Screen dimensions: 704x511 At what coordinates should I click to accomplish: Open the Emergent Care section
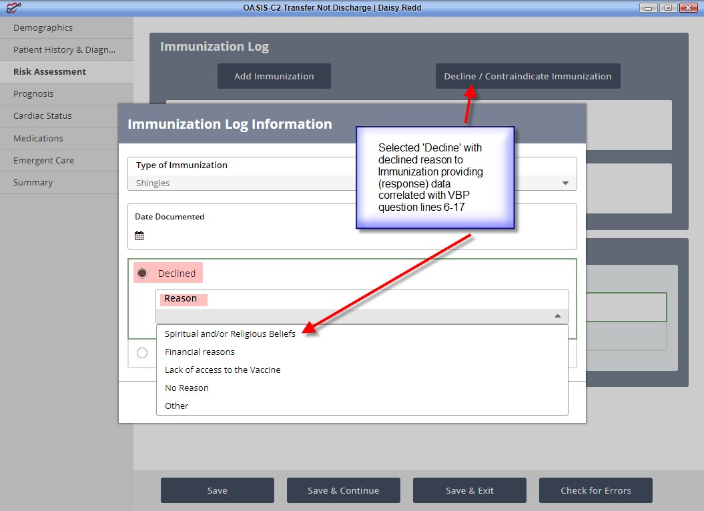click(43, 160)
